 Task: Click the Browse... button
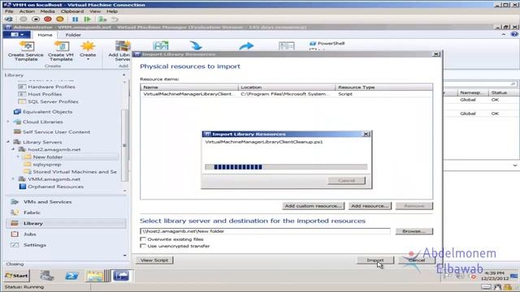[x=414, y=231]
